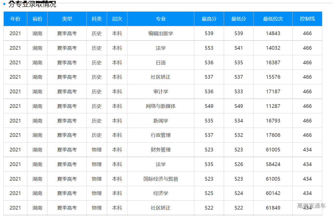The image size is (333, 216).
Task: Click the 分专业录取情况 section heading
Action: pyautogui.click(x=32, y=4)
